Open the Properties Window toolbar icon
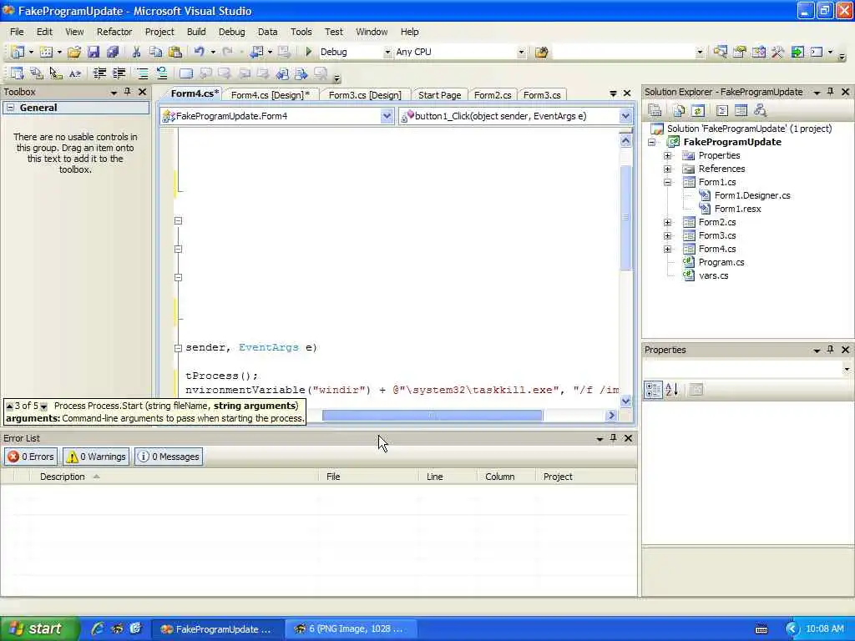 click(740, 53)
